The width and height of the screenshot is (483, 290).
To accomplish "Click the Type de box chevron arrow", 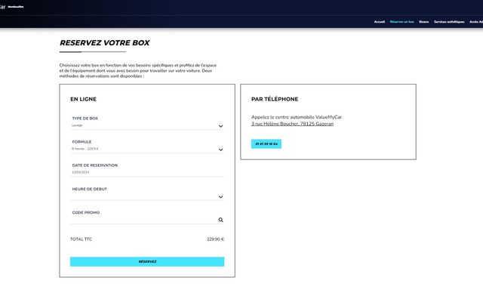I will point(220,126).
